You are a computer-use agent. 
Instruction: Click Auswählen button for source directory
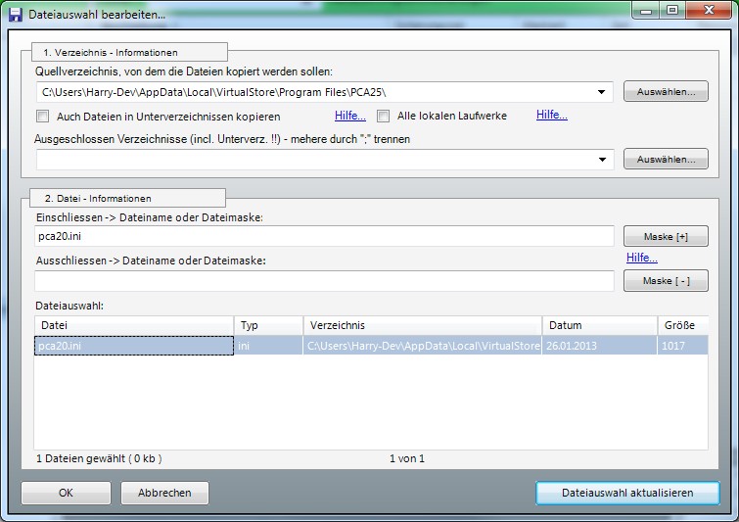pyautogui.click(x=666, y=92)
